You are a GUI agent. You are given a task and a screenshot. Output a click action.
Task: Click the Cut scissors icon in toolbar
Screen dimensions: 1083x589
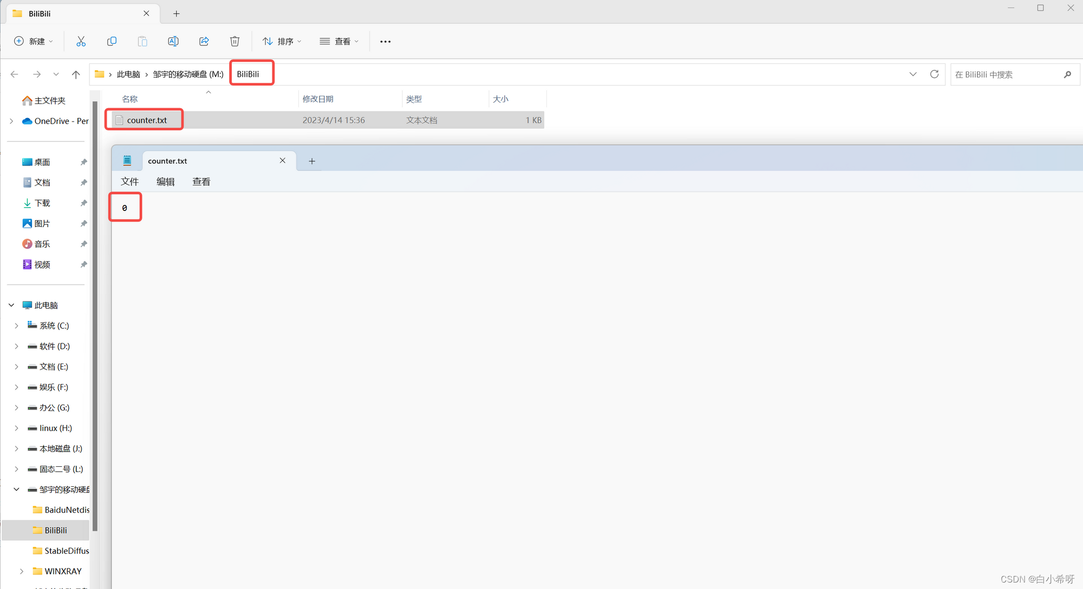[81, 42]
